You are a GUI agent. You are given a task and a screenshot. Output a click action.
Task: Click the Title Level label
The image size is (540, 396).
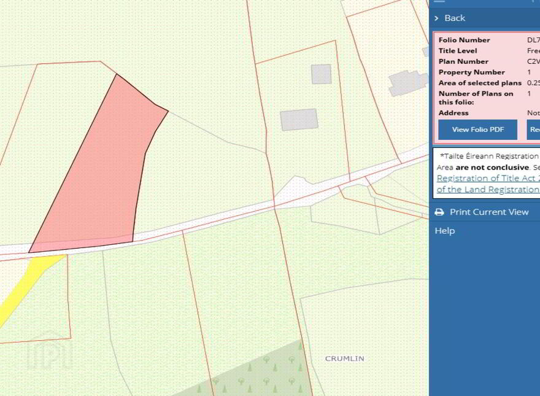click(458, 51)
